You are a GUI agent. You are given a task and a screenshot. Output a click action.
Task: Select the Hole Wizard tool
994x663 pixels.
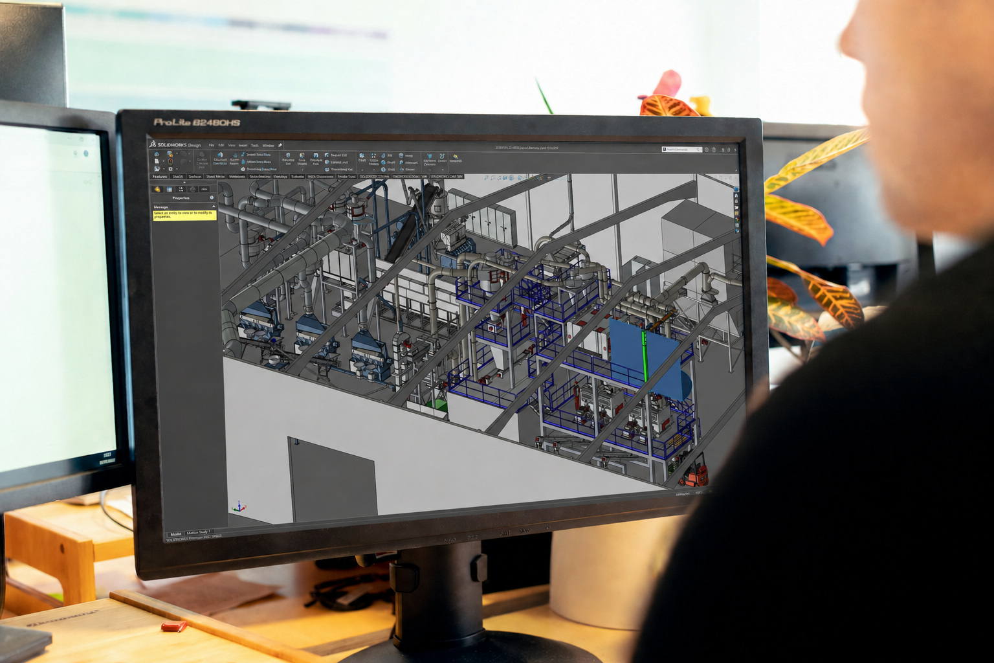click(x=302, y=159)
